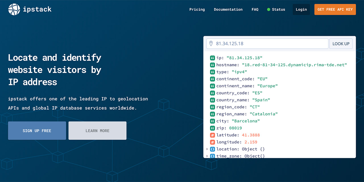Click the string type icon beside ip

click(x=212, y=58)
